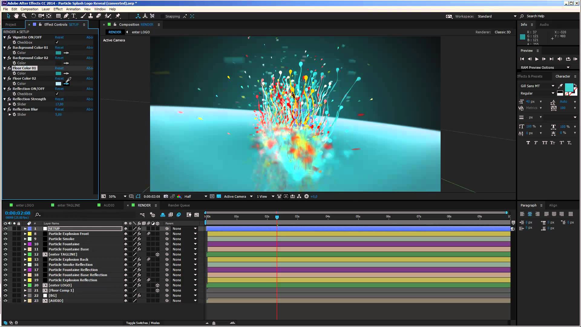Click the timeline layer search icon
This screenshot has width=581, height=327.
(x=38, y=215)
